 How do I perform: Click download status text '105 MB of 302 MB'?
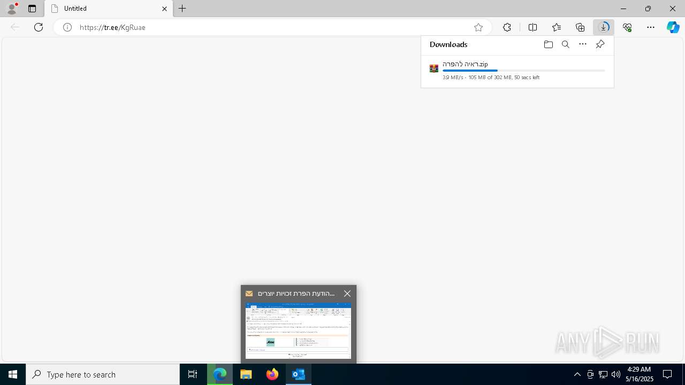pos(490,78)
